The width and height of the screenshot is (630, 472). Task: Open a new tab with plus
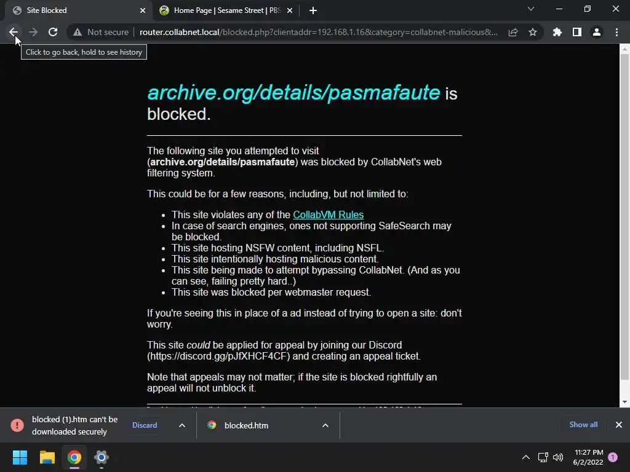point(313,10)
